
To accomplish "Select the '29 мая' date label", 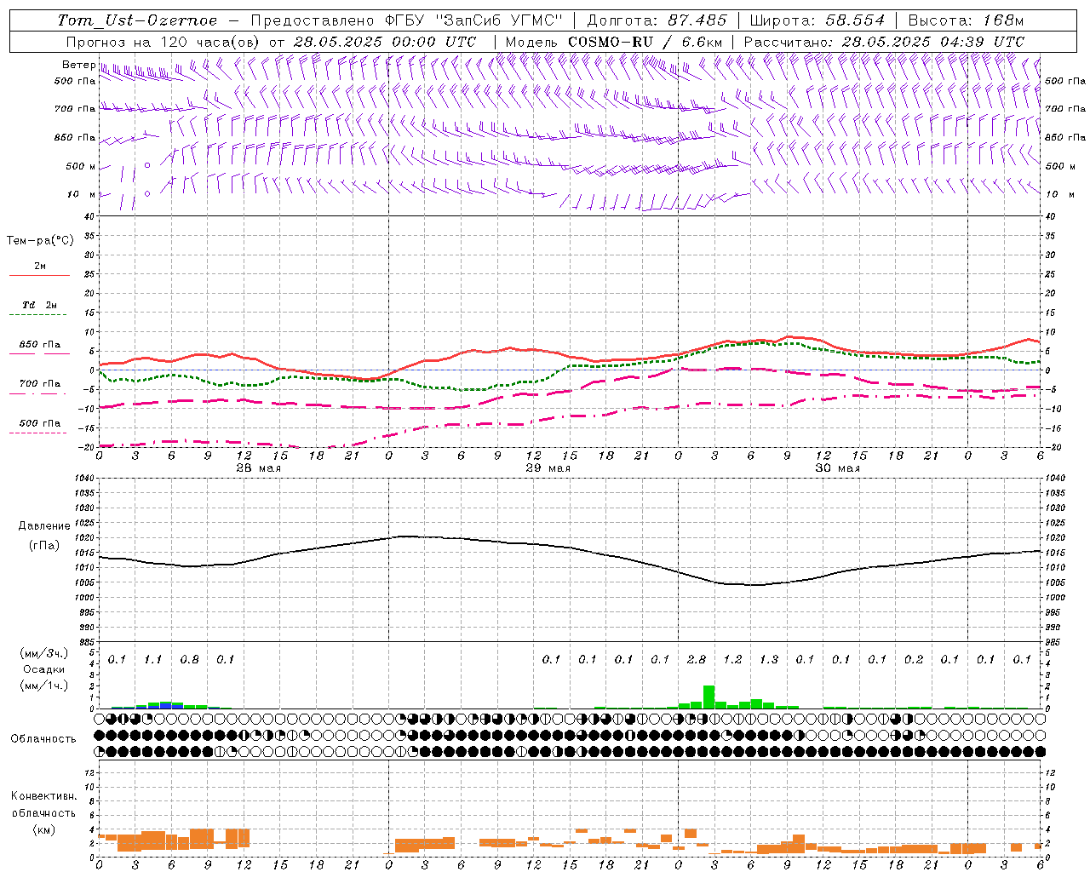I will (548, 468).
